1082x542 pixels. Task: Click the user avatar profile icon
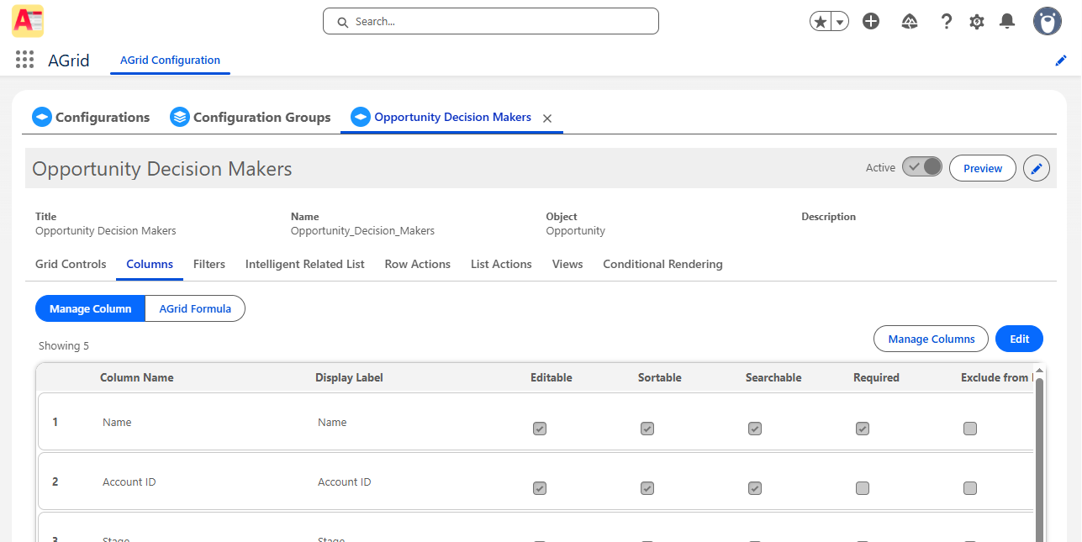1047,22
